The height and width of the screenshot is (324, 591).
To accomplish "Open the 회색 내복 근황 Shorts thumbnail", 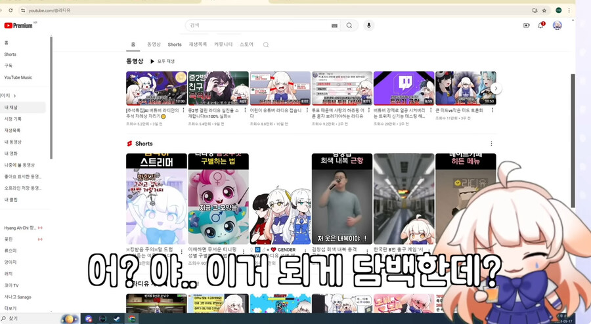I will point(342,199).
